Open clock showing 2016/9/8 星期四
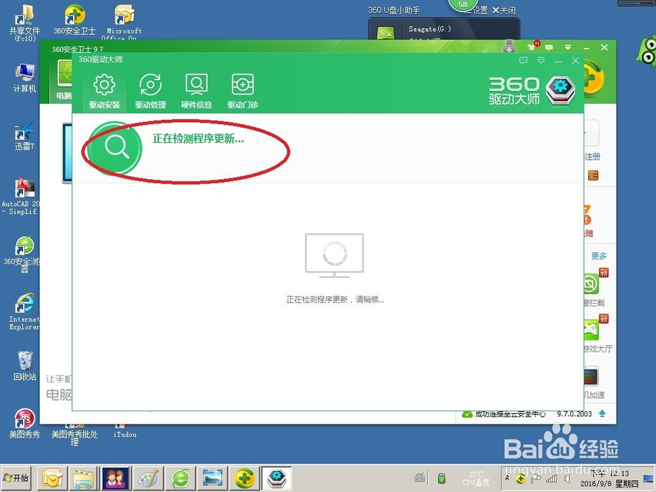Viewport: 656px width, 492px height. 609,479
